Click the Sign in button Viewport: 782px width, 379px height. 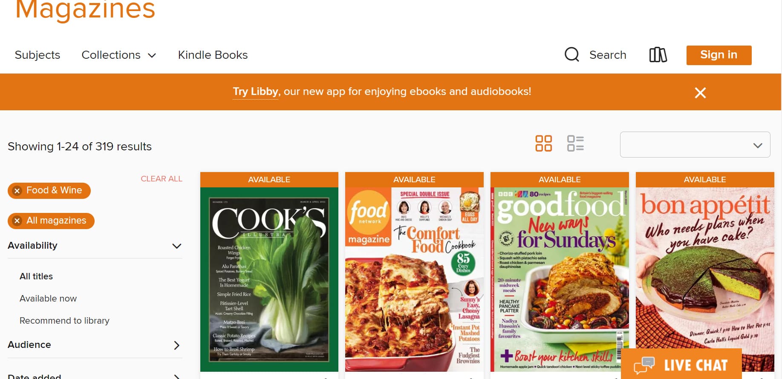pos(719,55)
